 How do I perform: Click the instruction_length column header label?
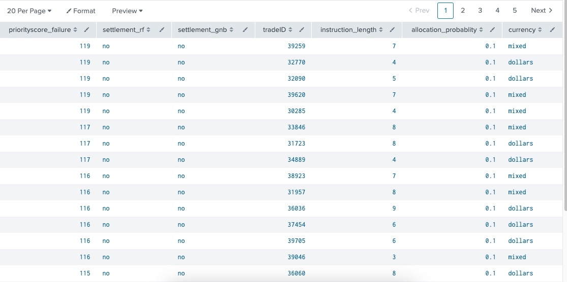coord(348,30)
